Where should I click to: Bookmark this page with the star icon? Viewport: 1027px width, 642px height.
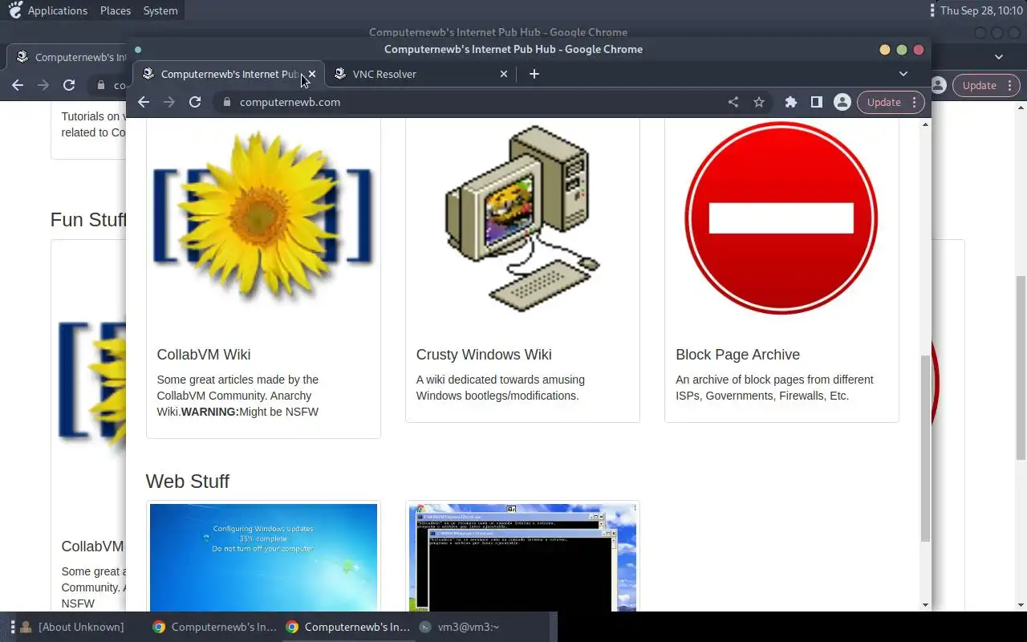coord(759,102)
